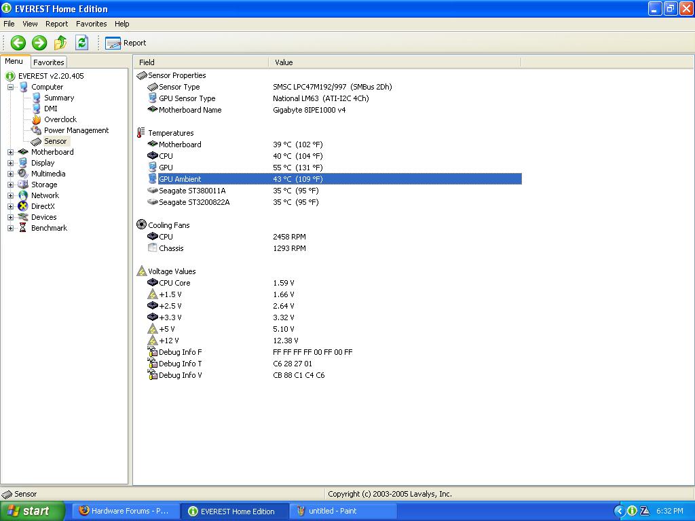Viewport: 695px width, 521px height.
Task: Click the Temperatures thermometer icon
Action: pyautogui.click(x=141, y=132)
